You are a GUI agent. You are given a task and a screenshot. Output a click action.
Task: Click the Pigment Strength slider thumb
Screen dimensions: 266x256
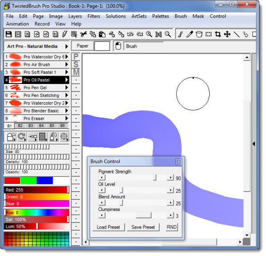click(x=155, y=178)
